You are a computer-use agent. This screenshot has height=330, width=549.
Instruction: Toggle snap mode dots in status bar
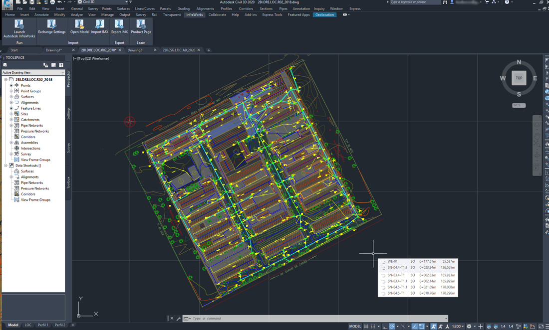point(373,326)
